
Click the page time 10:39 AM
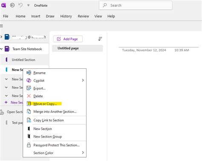point(182,50)
